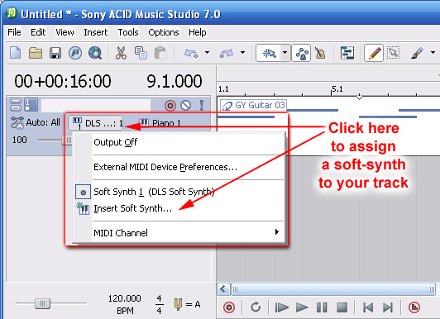Screen dimensions: 440x319
Task: Mute the track with the circle-slash button
Action: [x=186, y=106]
